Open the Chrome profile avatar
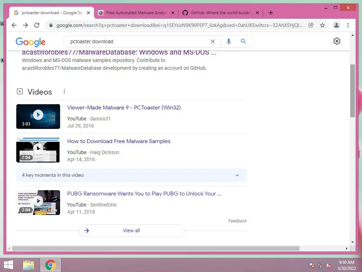362x272 pixels. pyautogui.click(x=337, y=25)
